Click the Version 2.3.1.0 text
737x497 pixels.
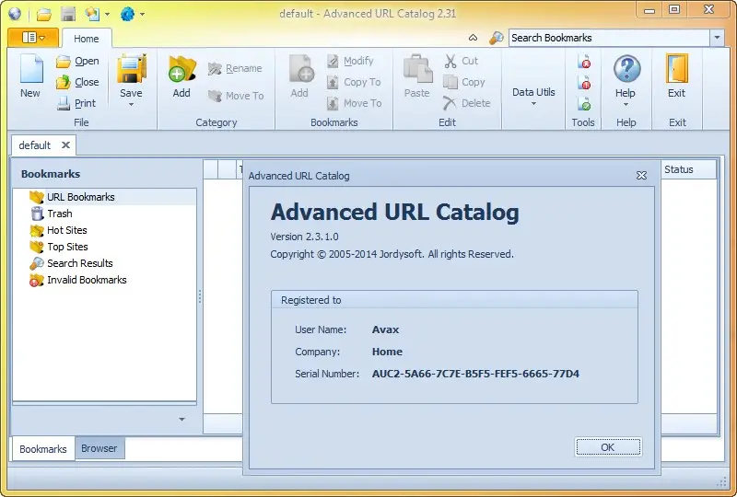(x=304, y=237)
